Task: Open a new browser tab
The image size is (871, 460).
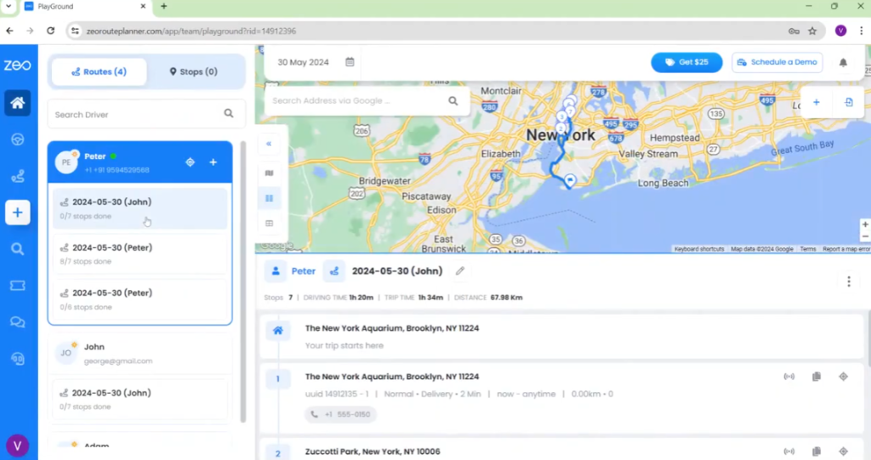Action: click(x=164, y=6)
